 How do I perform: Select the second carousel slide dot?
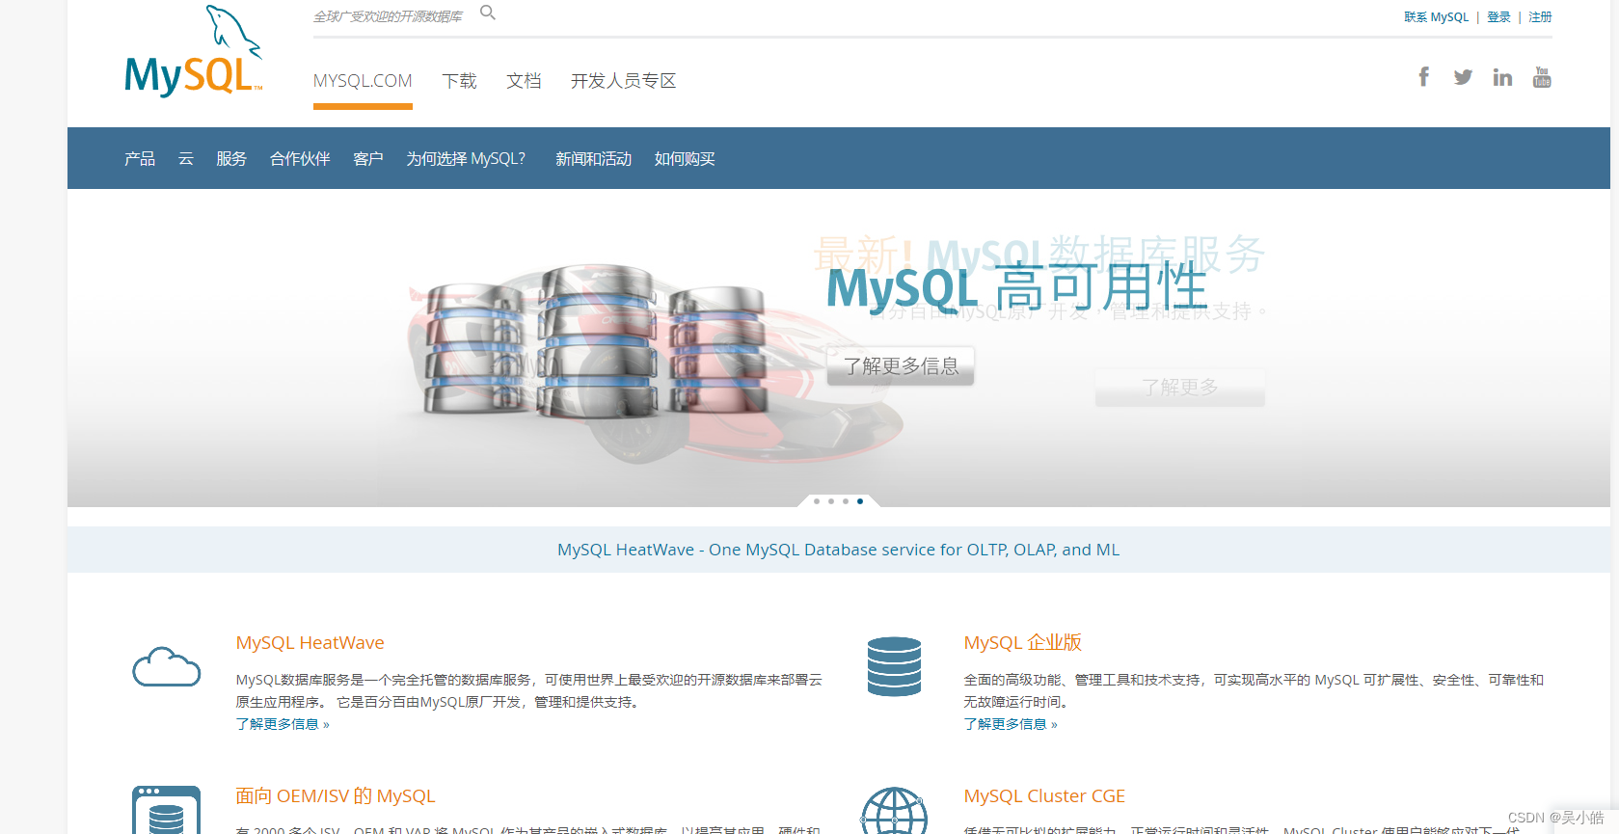tap(831, 501)
